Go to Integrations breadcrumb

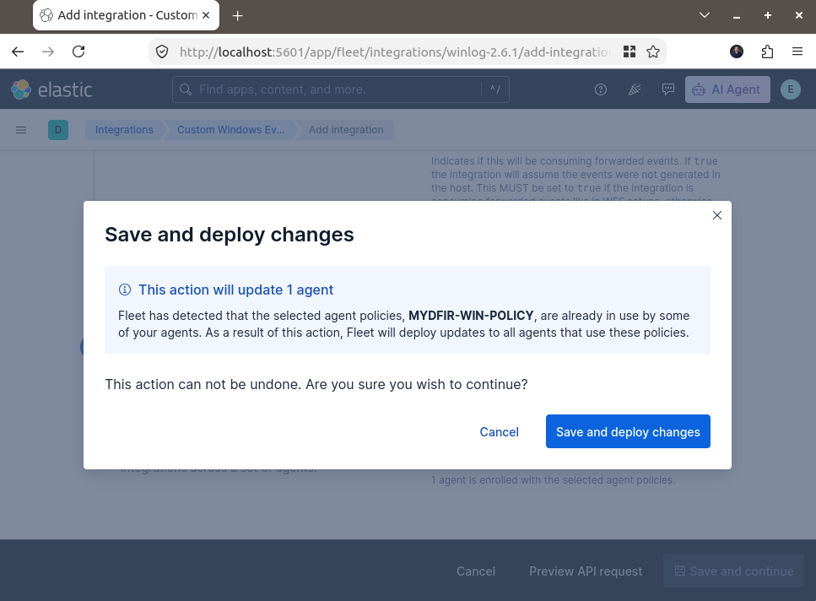coord(124,129)
